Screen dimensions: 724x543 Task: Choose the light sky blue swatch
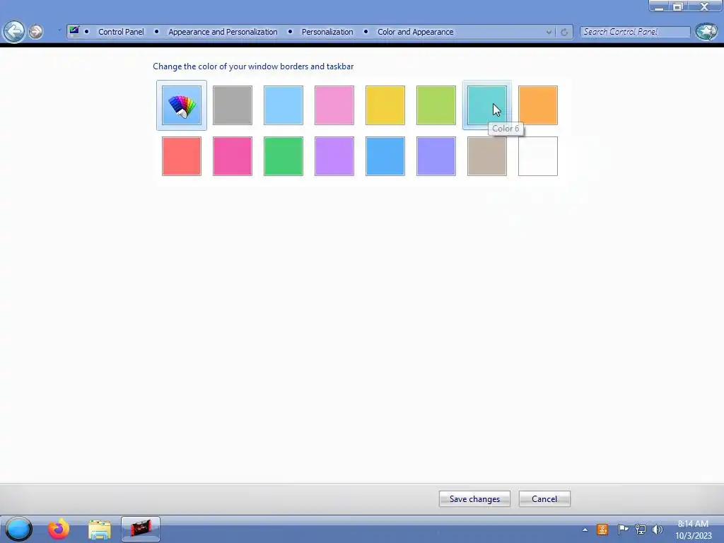click(x=284, y=105)
